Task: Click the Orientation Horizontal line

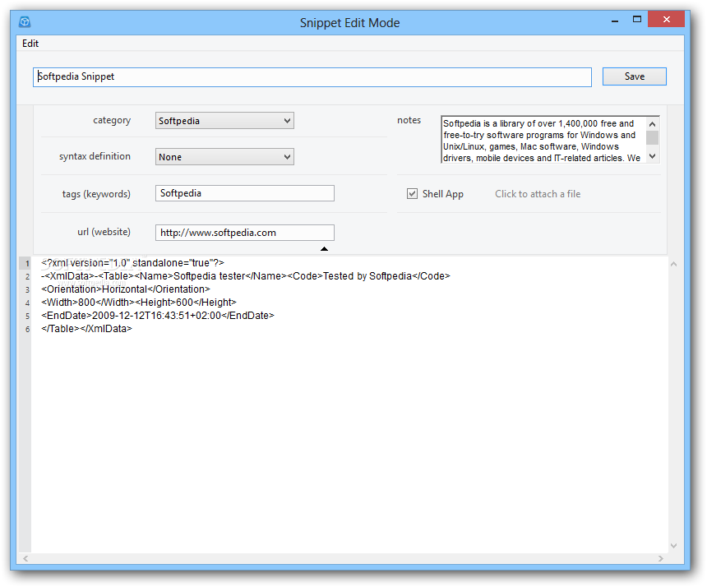Action: tap(126, 289)
